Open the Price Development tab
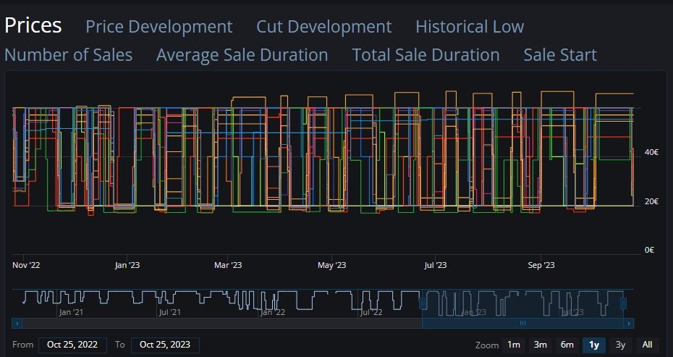The width and height of the screenshot is (673, 357). point(158,27)
